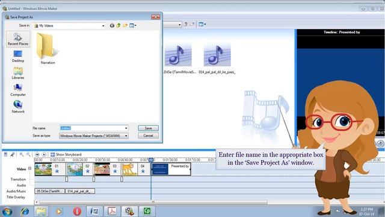Click the transition marker between clips 02 and 03
The image size is (385, 217).
(94, 179)
